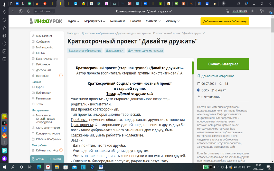Viewport: 274px width, 171px height.
Task: Open browser downloads arrow icon
Action: (x=270, y=11)
